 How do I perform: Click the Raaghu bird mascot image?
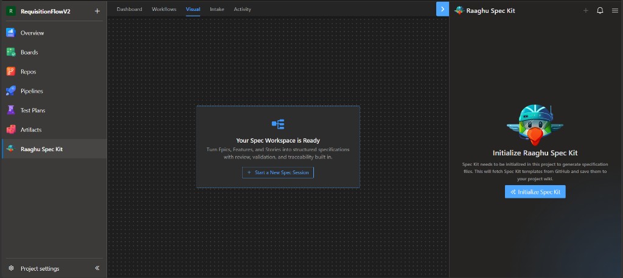(535, 124)
